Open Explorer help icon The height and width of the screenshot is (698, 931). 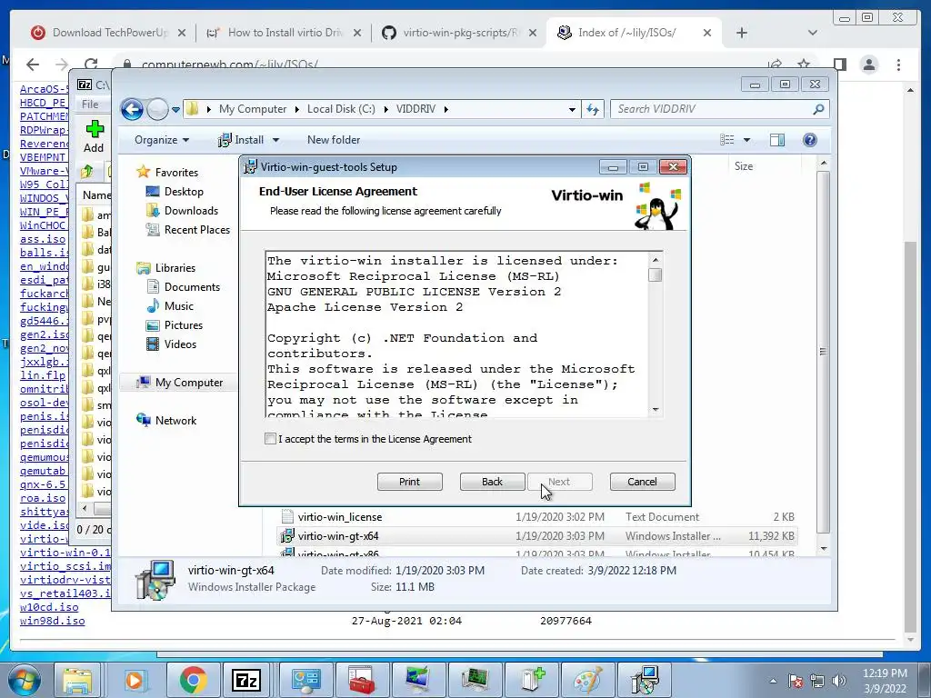(810, 139)
